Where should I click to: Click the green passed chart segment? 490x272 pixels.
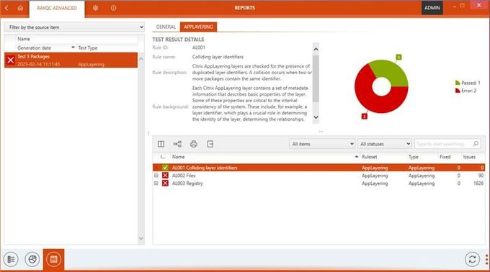point(391,71)
